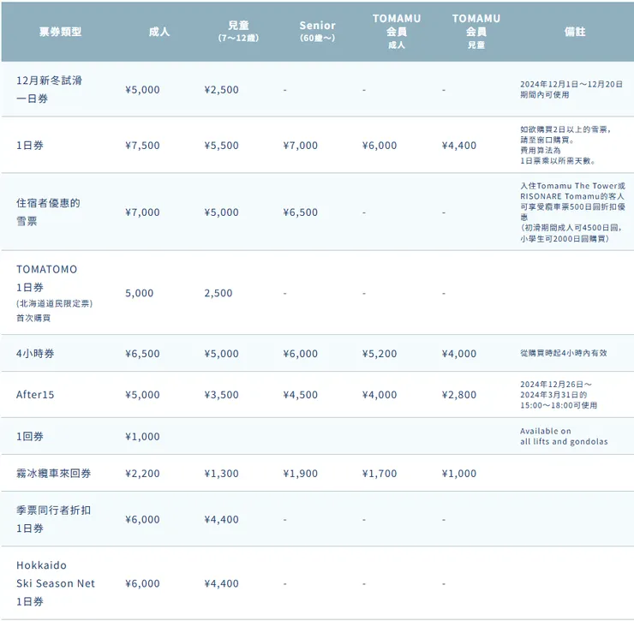This screenshot has height=621, width=634.
Task: Click ¥2,800 TOMAMU member child After15 price
Action: point(459,395)
